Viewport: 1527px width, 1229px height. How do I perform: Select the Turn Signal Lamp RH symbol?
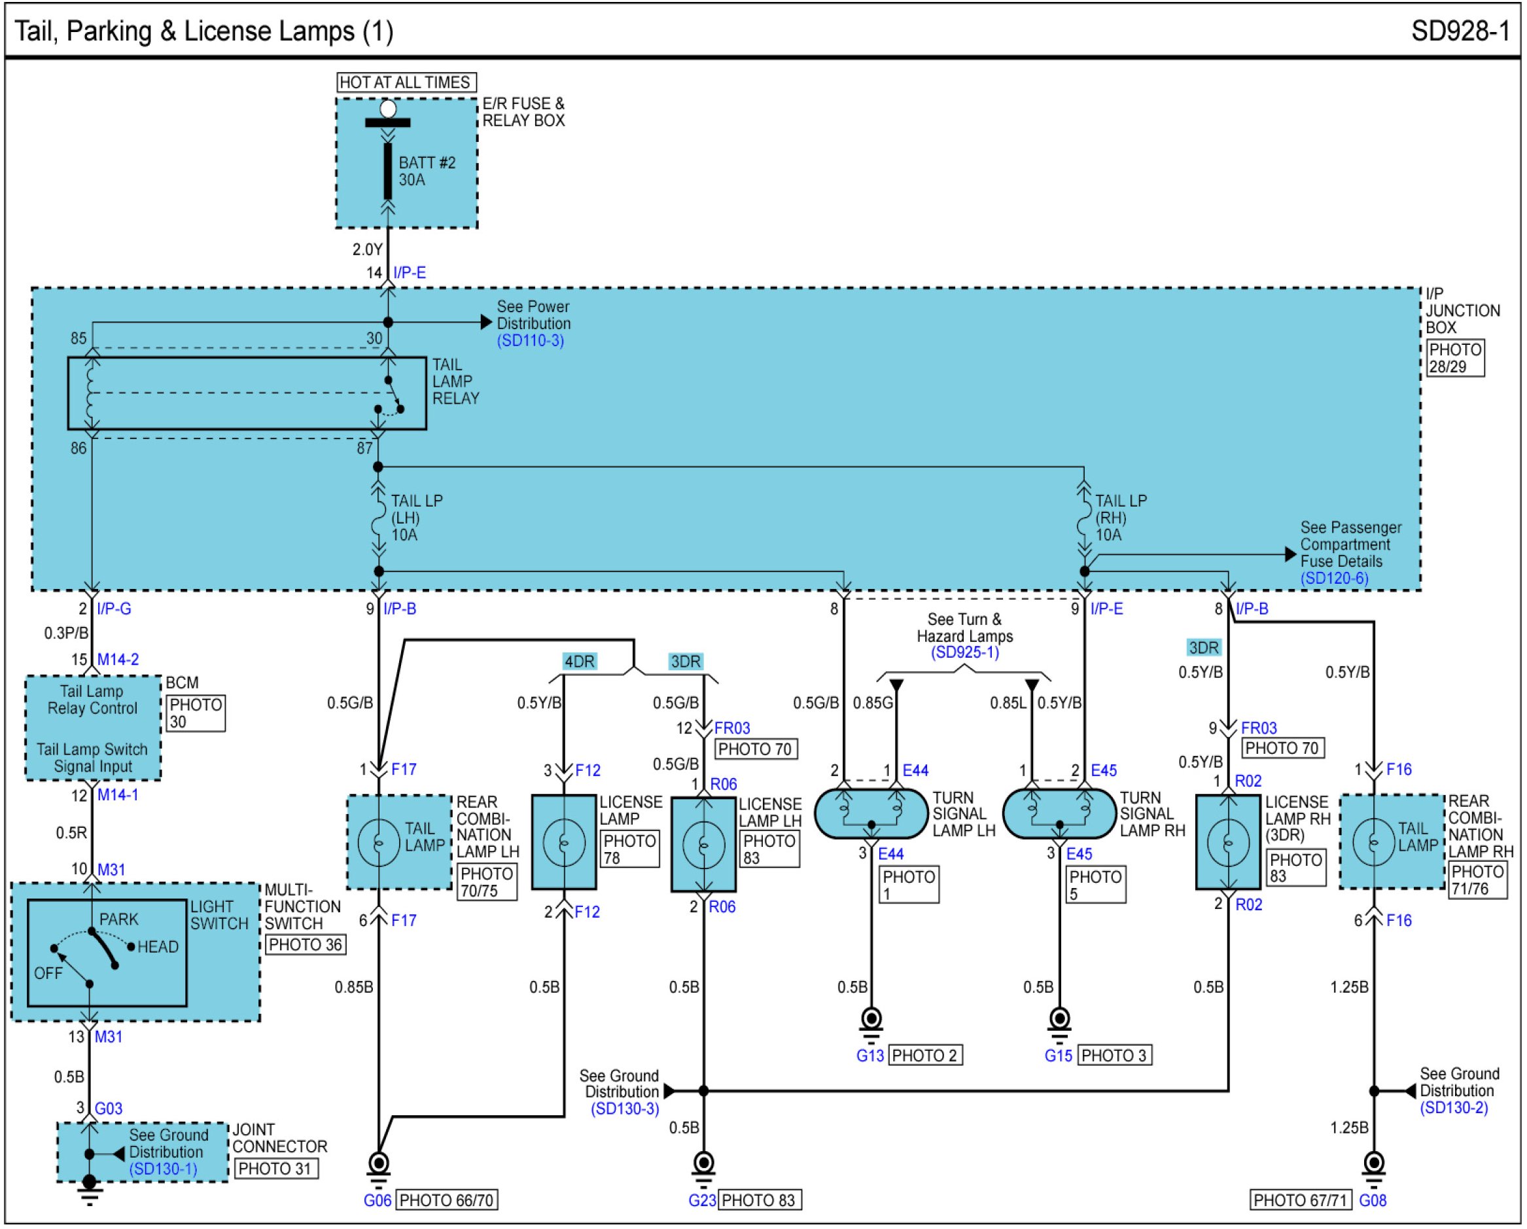tap(1059, 814)
